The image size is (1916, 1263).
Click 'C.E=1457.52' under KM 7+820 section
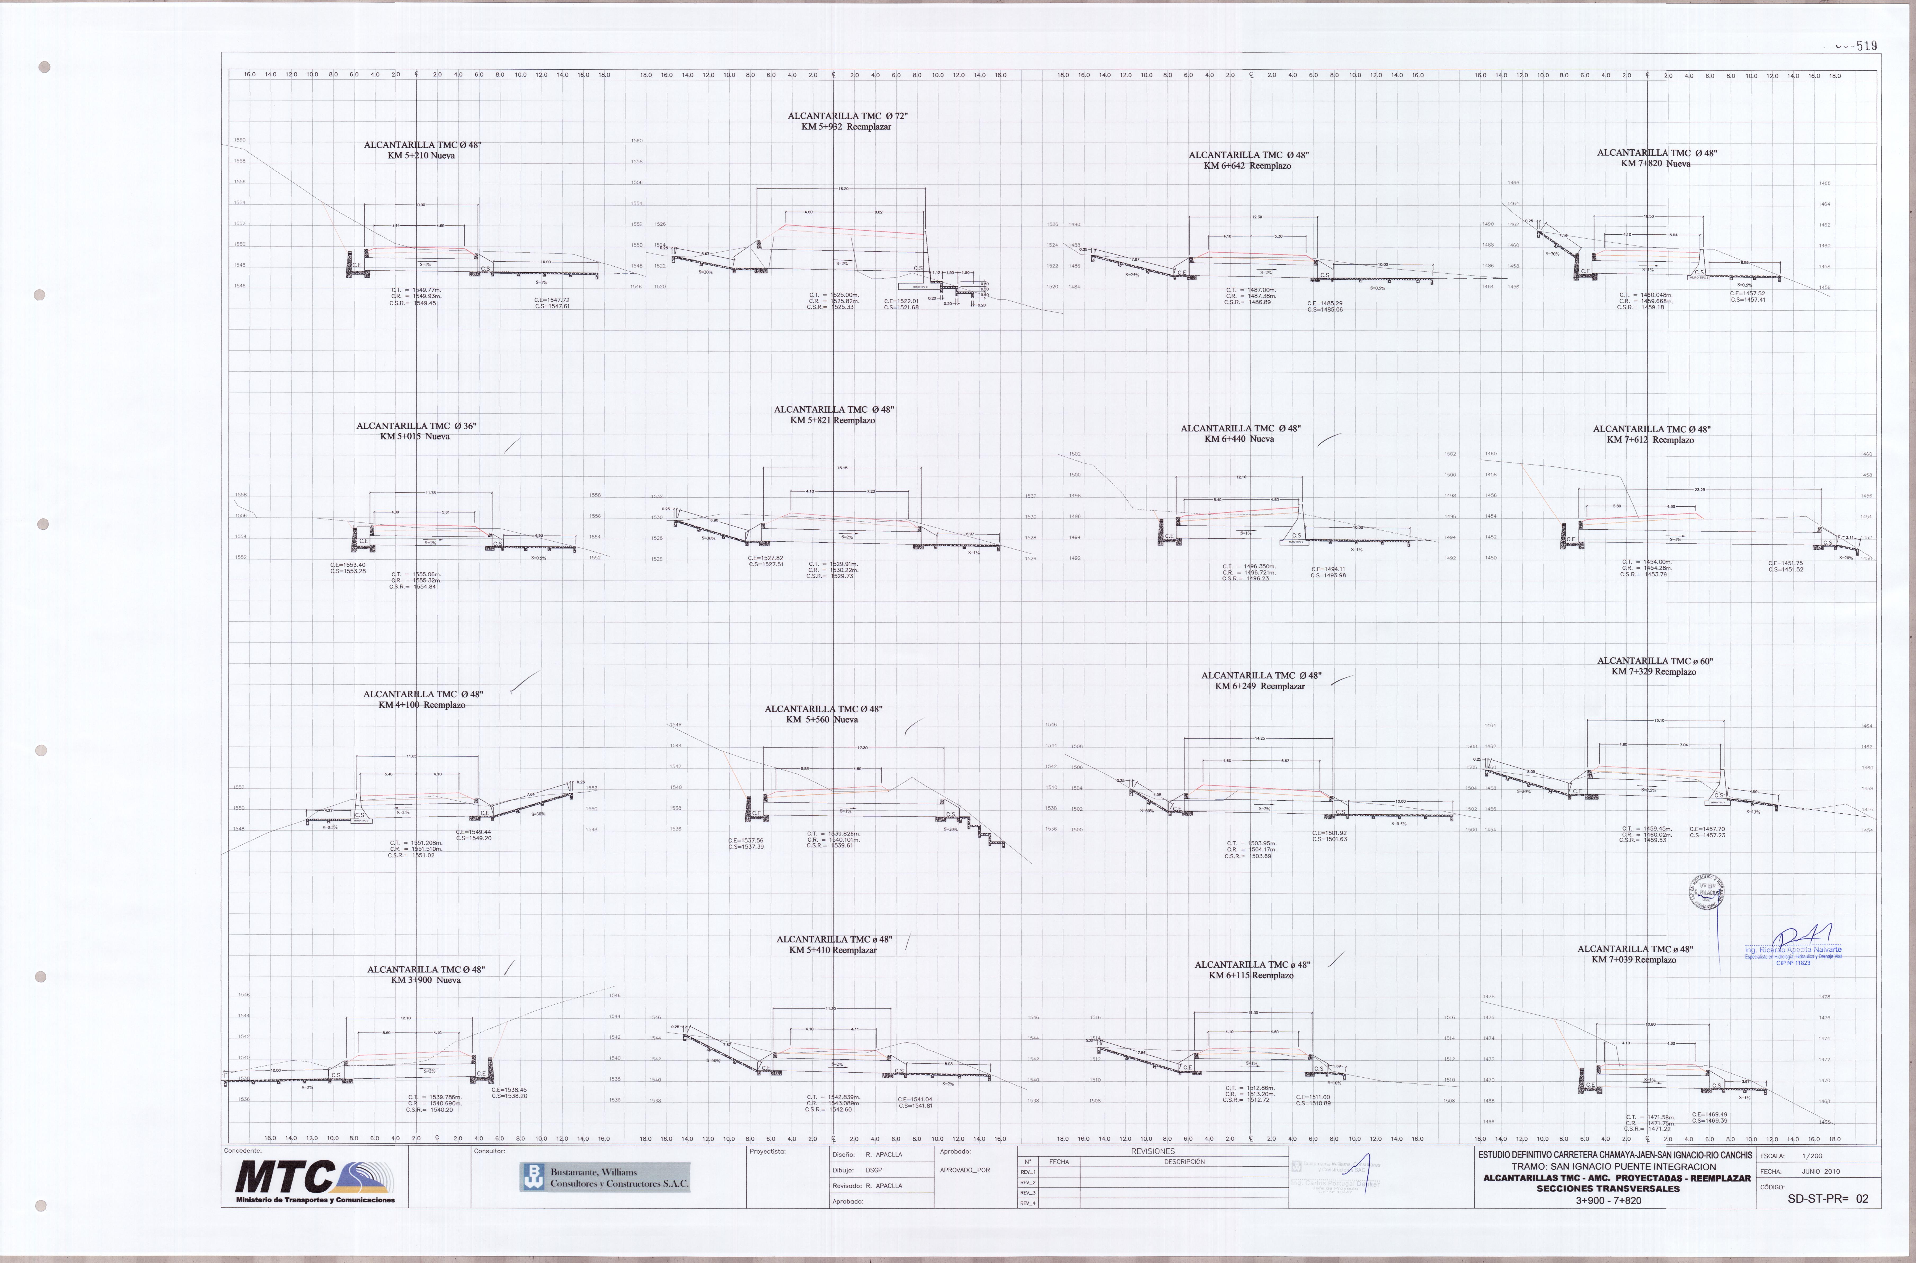pyautogui.click(x=1748, y=293)
